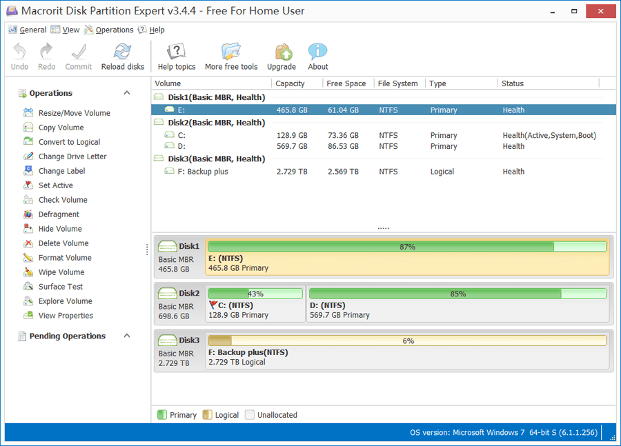Click the Redo toolbar icon
The height and width of the screenshot is (446, 621).
pyautogui.click(x=46, y=55)
